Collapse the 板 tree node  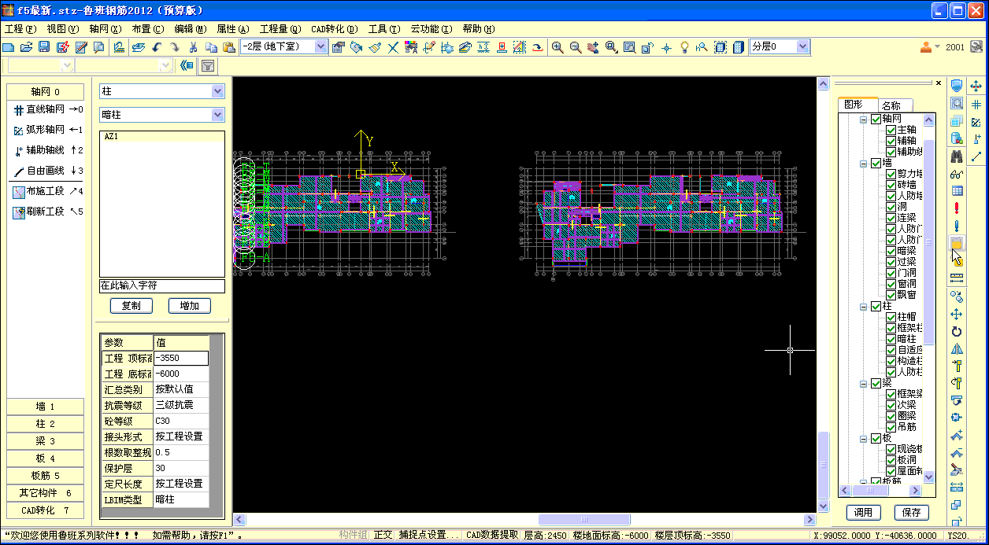[x=863, y=439]
